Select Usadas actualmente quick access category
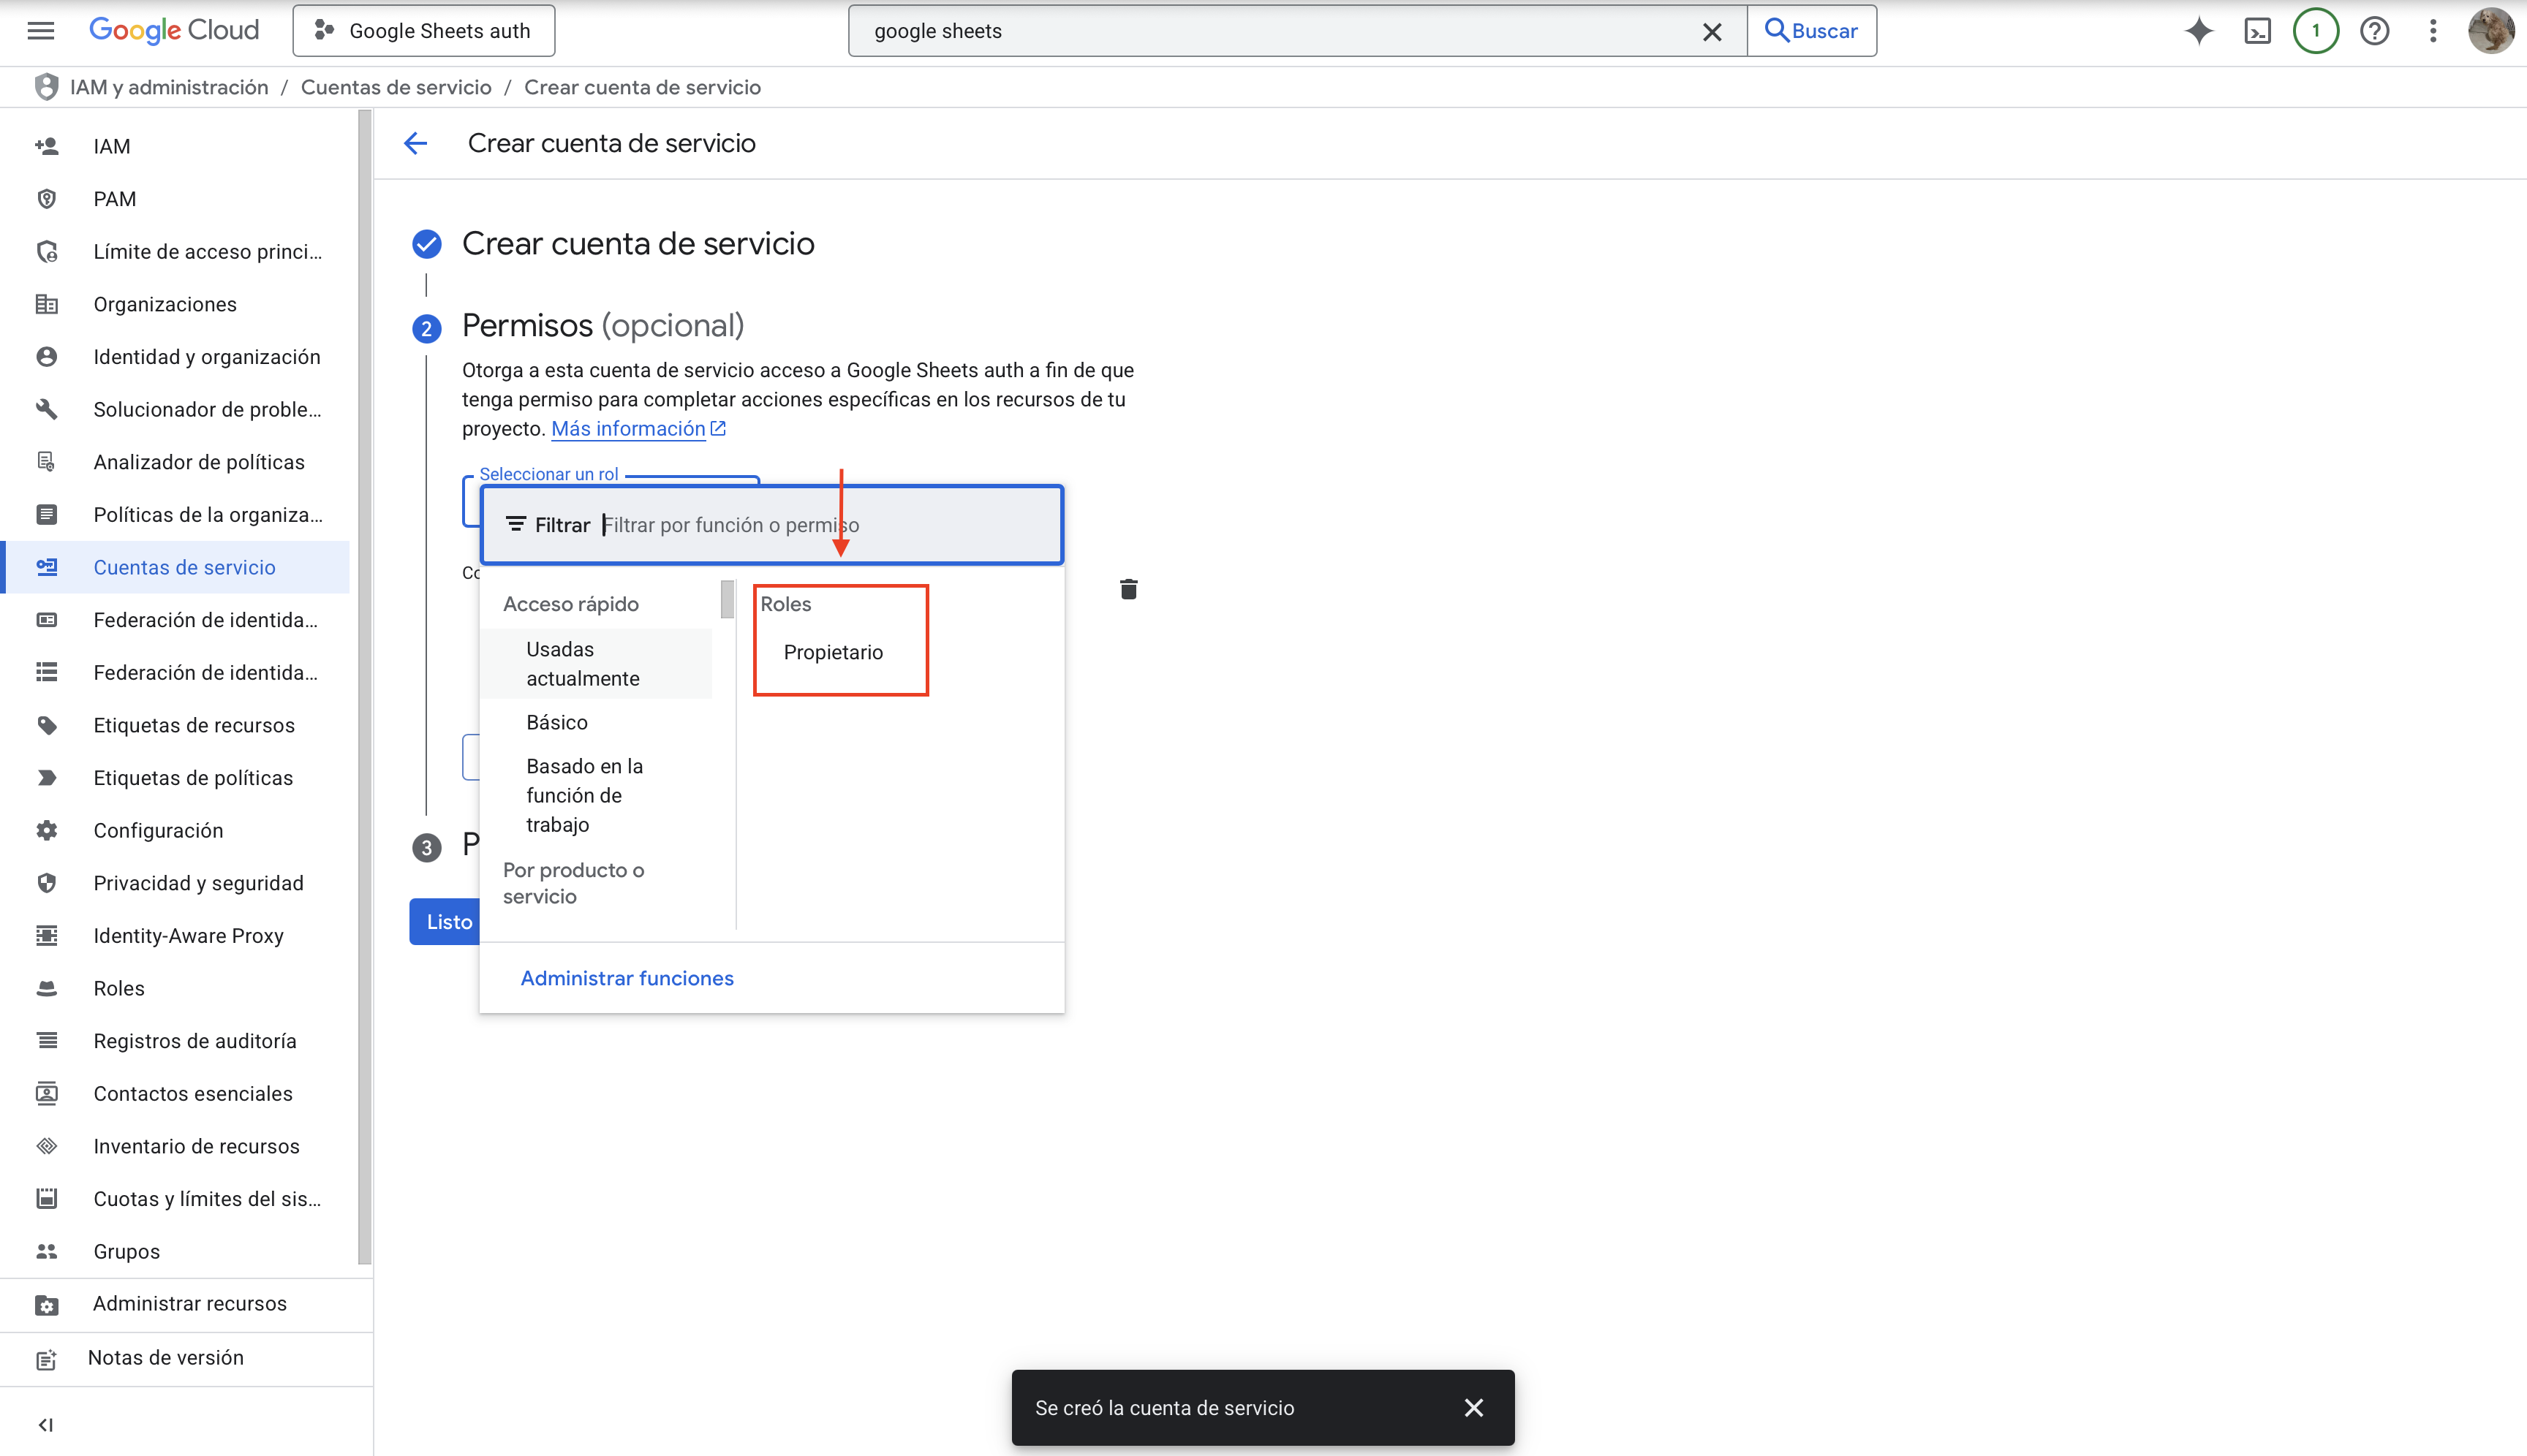The height and width of the screenshot is (1456, 2527). pos(582,663)
